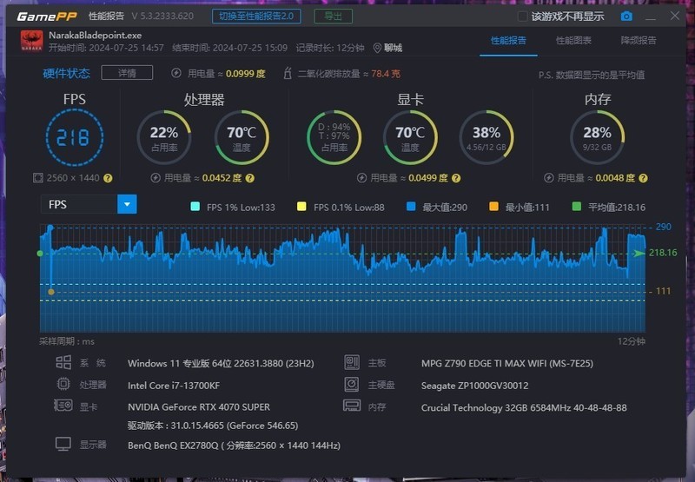Switch to the 性能报告 tab
The height and width of the screenshot is (482, 695).
click(508, 40)
